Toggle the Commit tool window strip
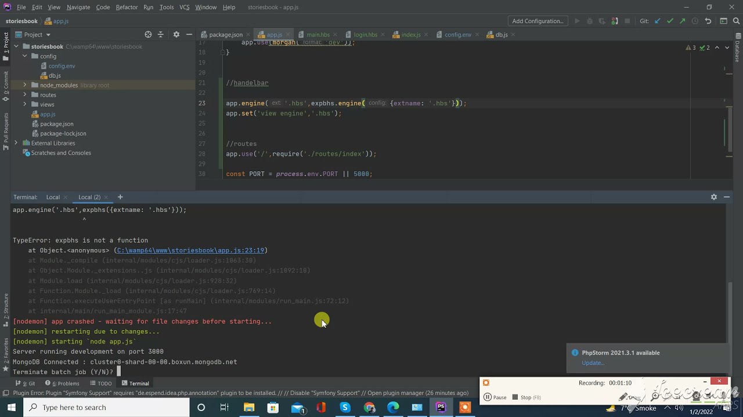 (6, 83)
